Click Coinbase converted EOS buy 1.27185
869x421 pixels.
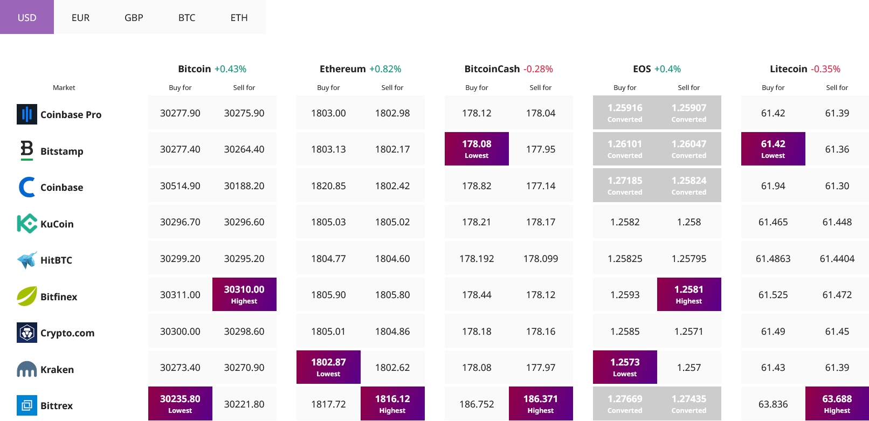[625, 185]
